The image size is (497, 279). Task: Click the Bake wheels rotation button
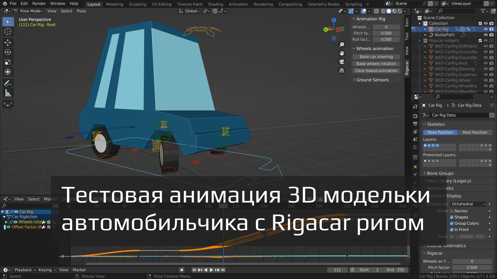[x=376, y=64]
